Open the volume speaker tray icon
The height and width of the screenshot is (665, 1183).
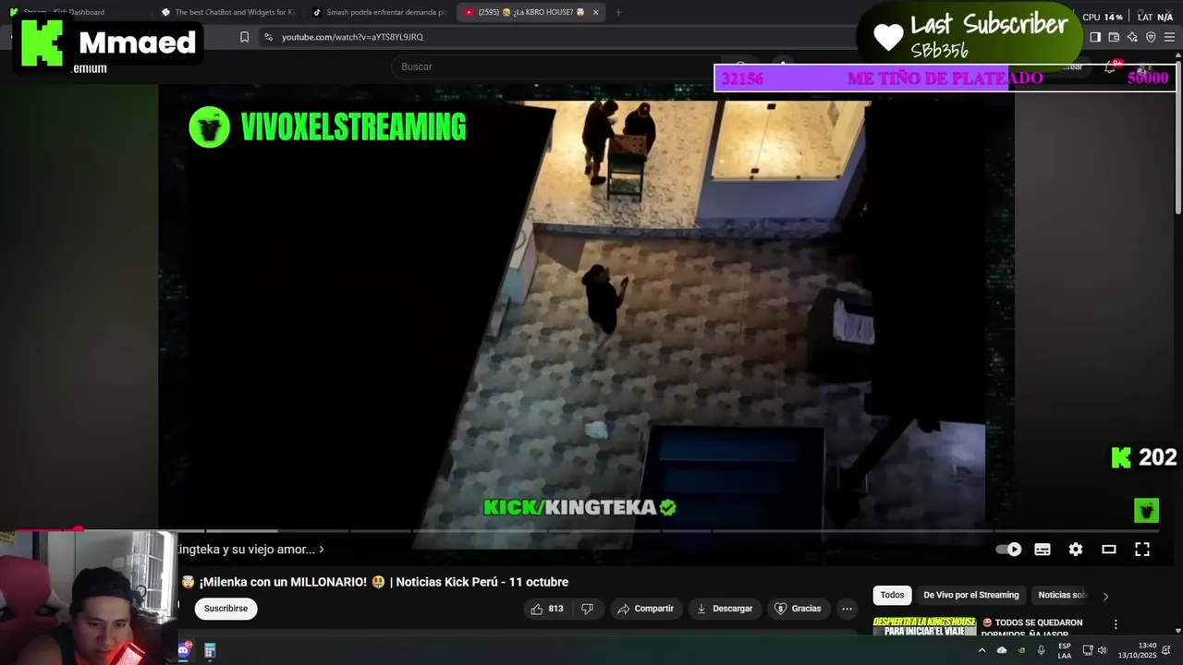[x=1102, y=650]
